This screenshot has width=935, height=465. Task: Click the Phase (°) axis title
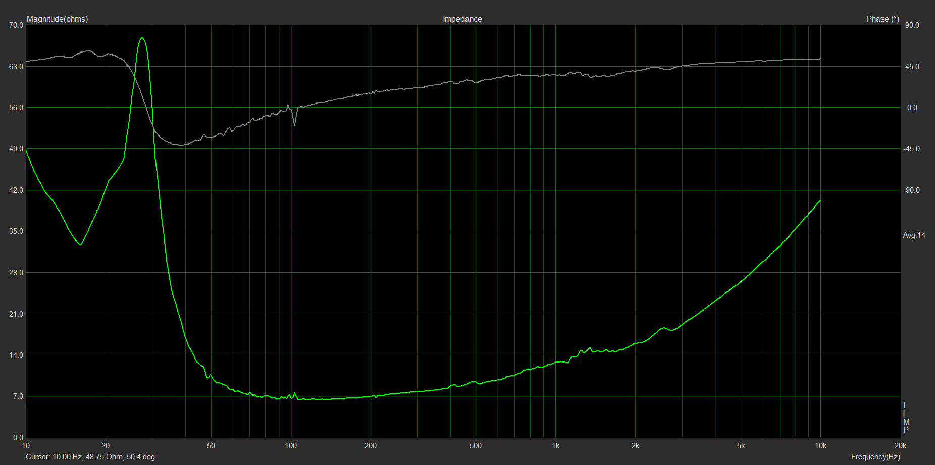click(x=882, y=19)
